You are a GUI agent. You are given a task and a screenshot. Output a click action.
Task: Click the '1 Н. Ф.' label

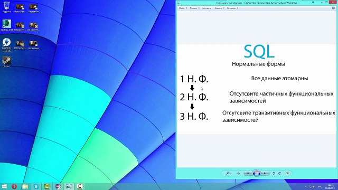tap(194, 79)
